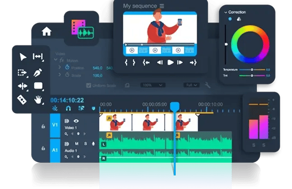Select the V1 track target

(55, 125)
